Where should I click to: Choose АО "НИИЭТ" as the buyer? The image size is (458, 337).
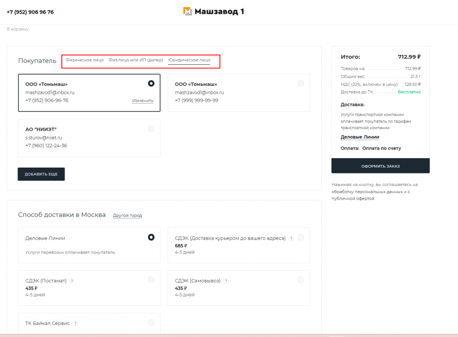click(151, 129)
